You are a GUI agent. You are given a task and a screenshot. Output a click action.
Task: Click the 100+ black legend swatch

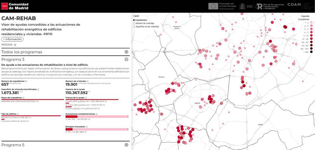[x=311, y=52]
